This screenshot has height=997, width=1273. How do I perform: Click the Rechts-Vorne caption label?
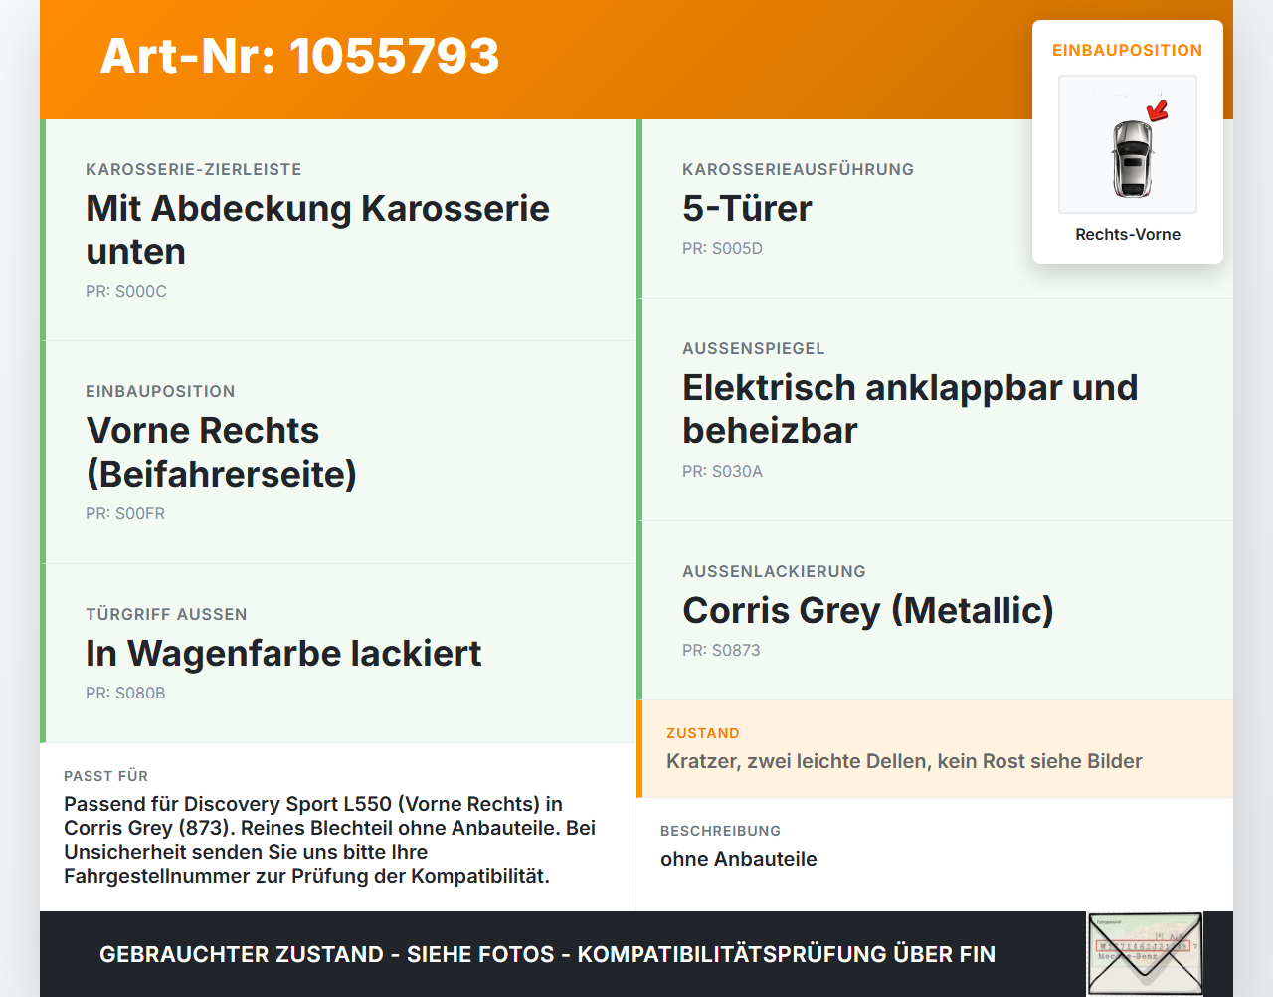coord(1128,234)
